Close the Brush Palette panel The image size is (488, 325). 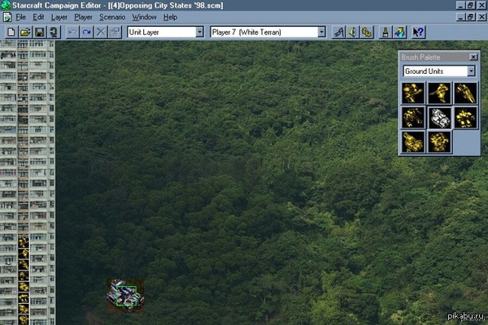tap(473, 57)
